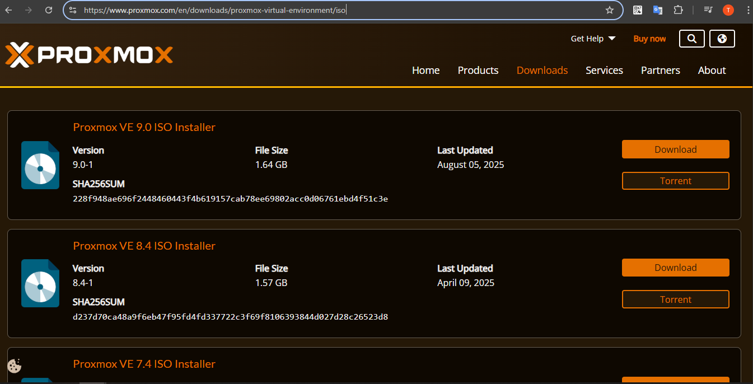The width and height of the screenshot is (753, 384).
Task: Open the About menu item
Action: pos(712,70)
